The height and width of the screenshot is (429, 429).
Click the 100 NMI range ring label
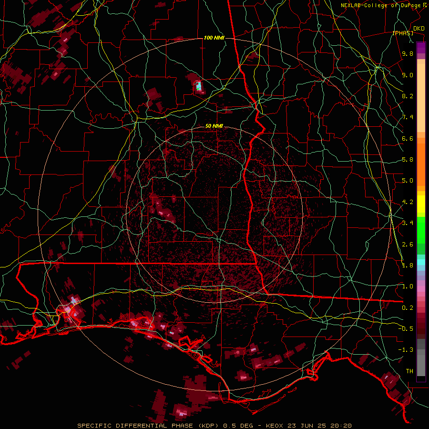point(214,38)
